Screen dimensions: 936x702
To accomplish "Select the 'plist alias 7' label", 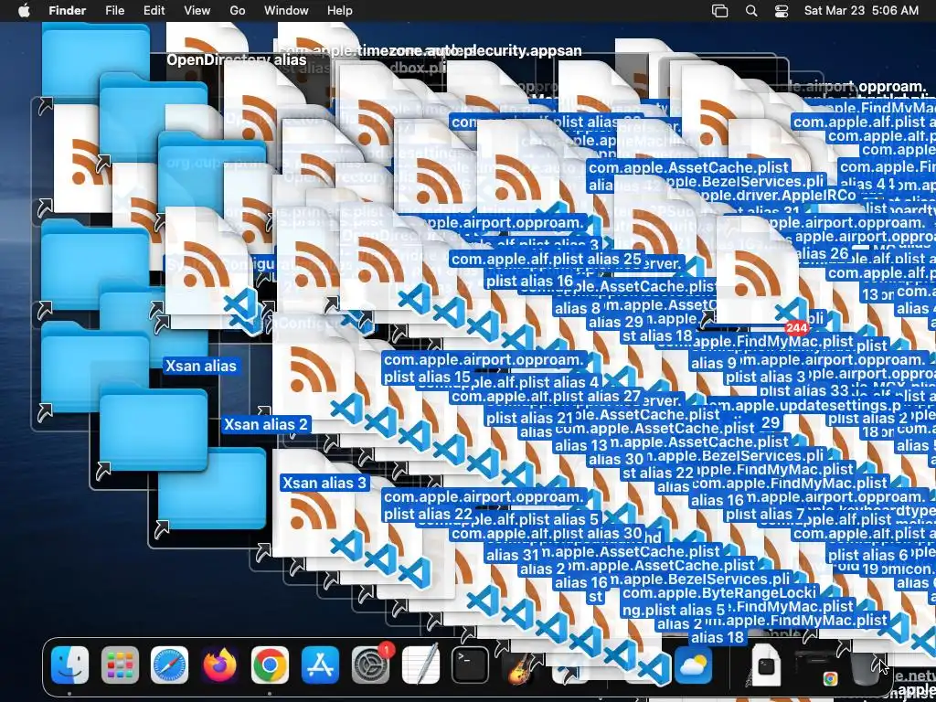I will coord(765,514).
